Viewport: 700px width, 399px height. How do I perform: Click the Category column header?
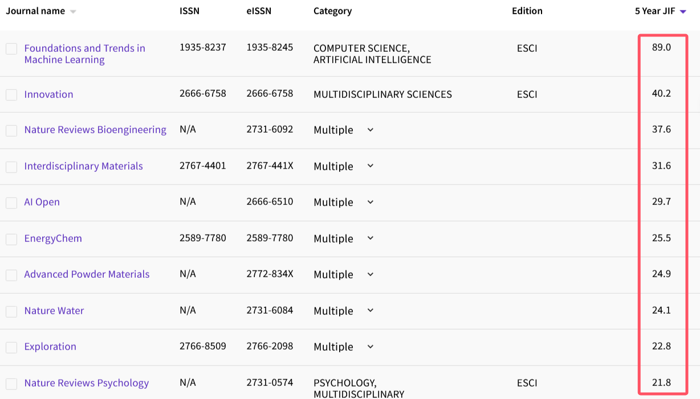(x=332, y=11)
